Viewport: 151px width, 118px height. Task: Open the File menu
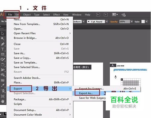10,15
